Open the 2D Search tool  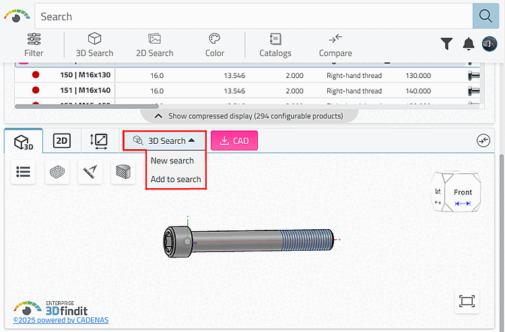(x=155, y=45)
